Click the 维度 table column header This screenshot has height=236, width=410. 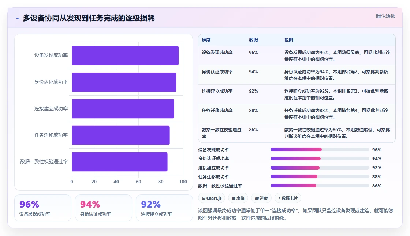206,40
